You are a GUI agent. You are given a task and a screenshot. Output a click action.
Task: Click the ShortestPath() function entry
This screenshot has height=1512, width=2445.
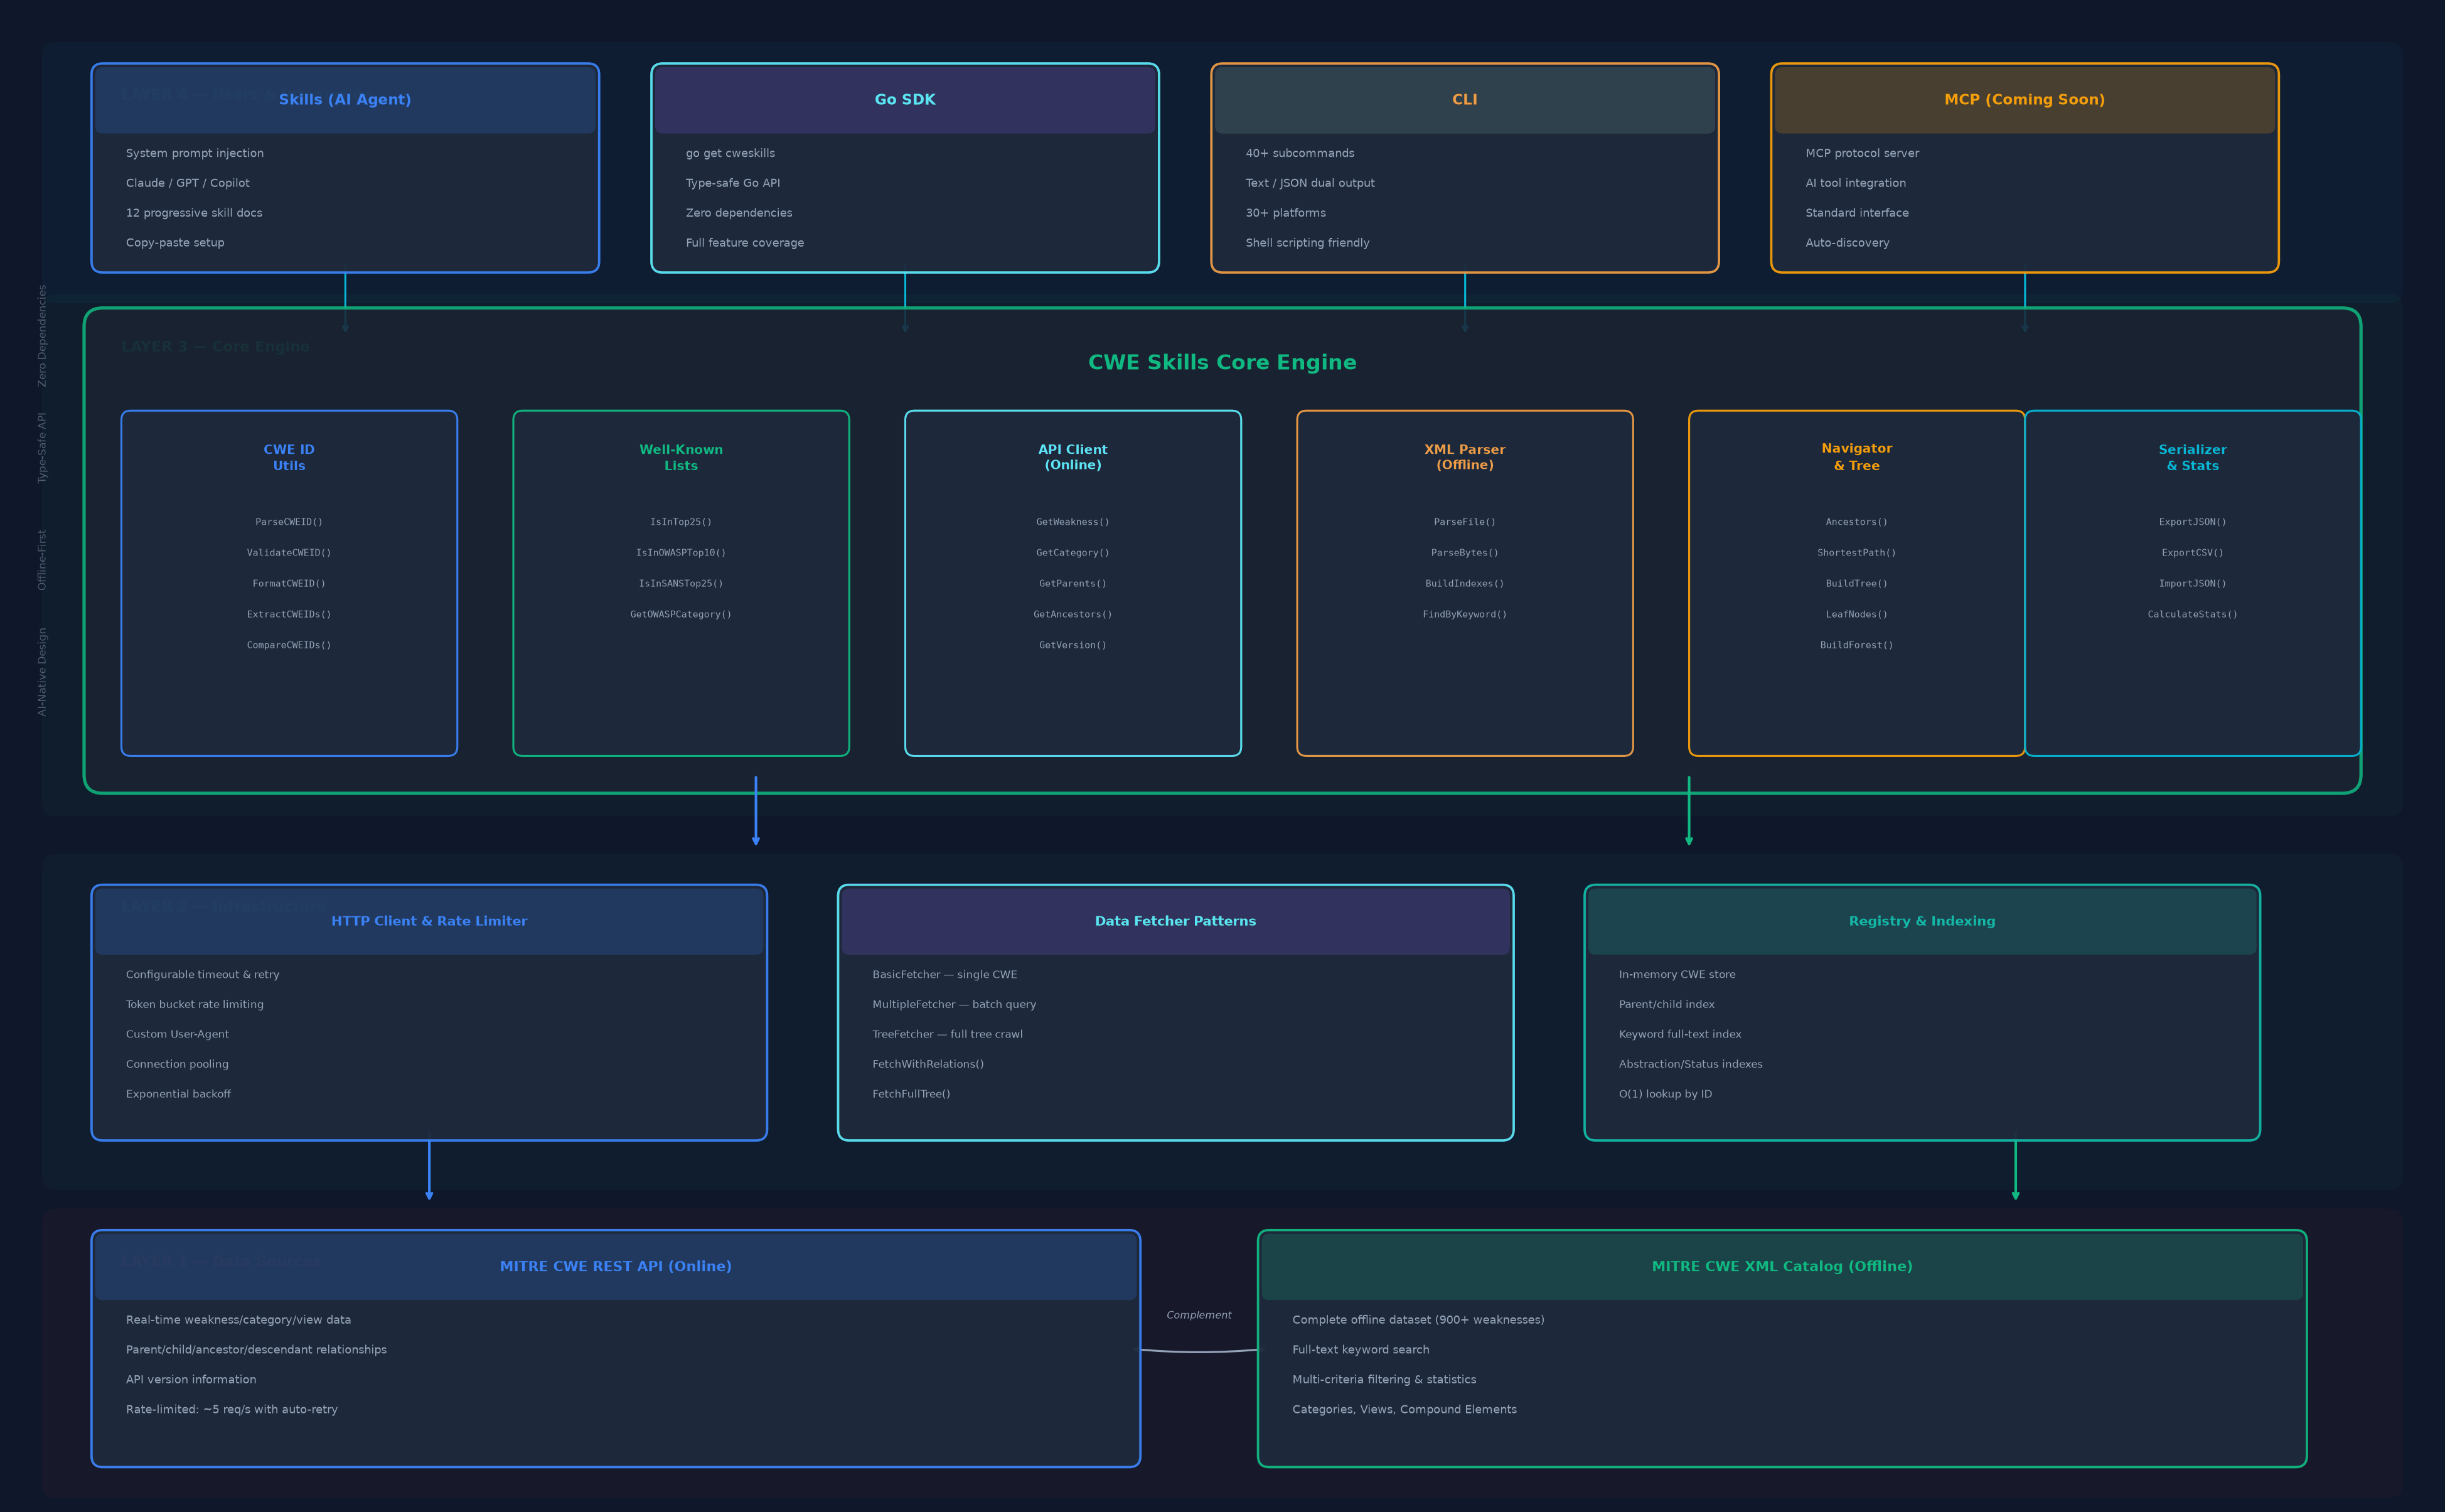pos(1856,553)
